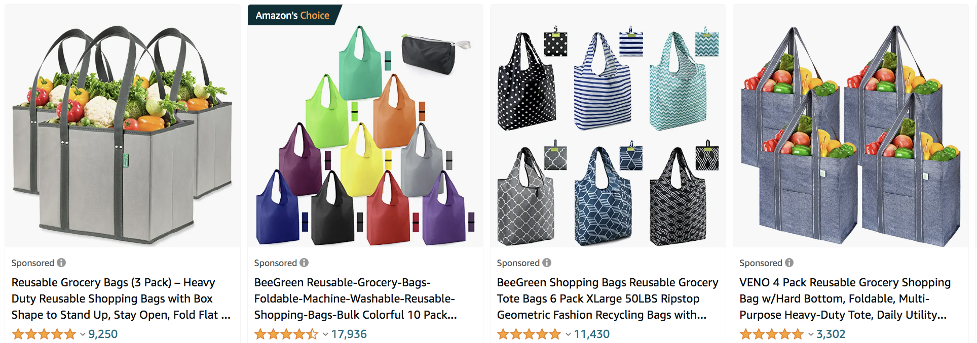Expand rating breakdown chevron next to 3,302

[x=811, y=334]
